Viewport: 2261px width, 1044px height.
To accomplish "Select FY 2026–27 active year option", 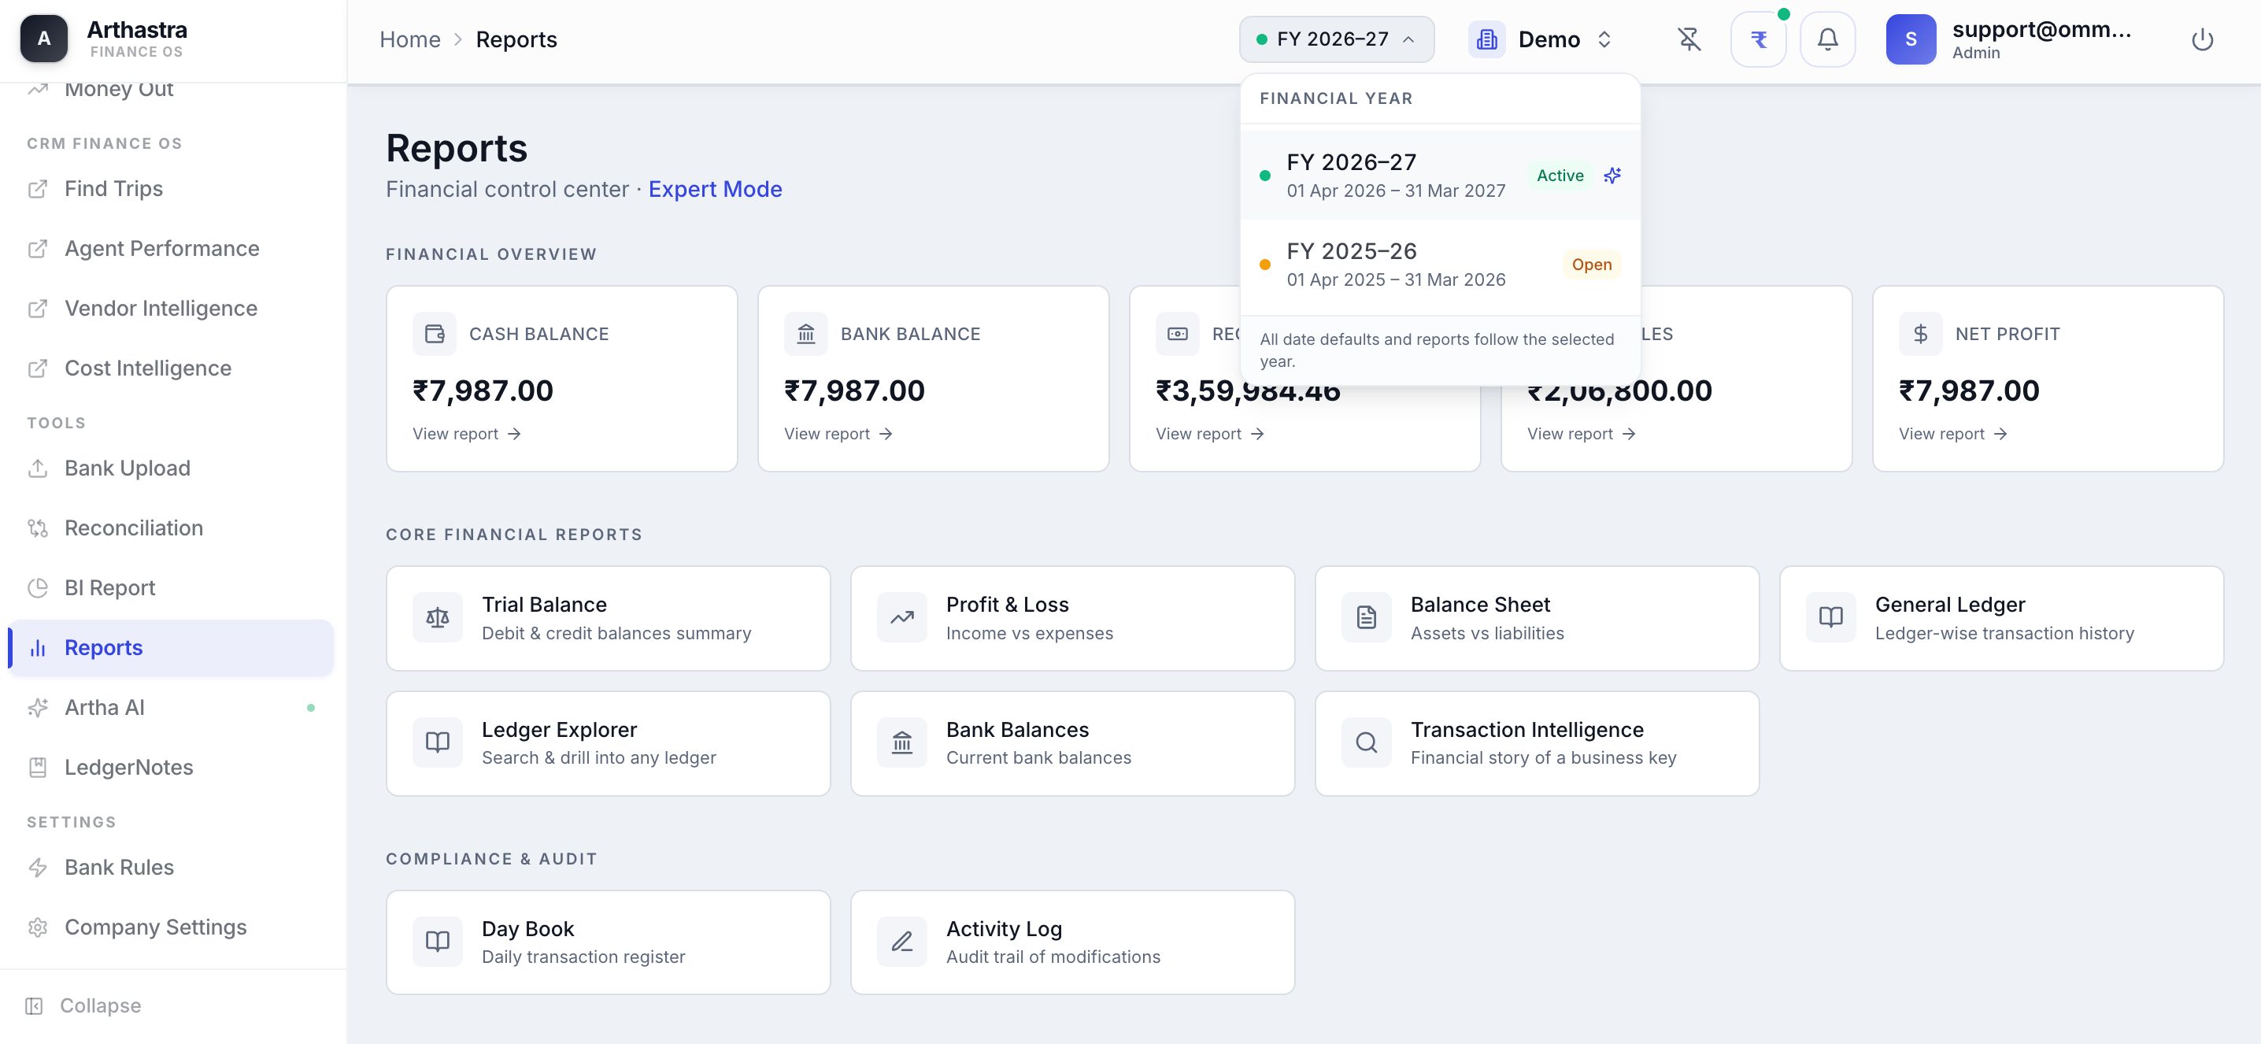I will [1396, 176].
